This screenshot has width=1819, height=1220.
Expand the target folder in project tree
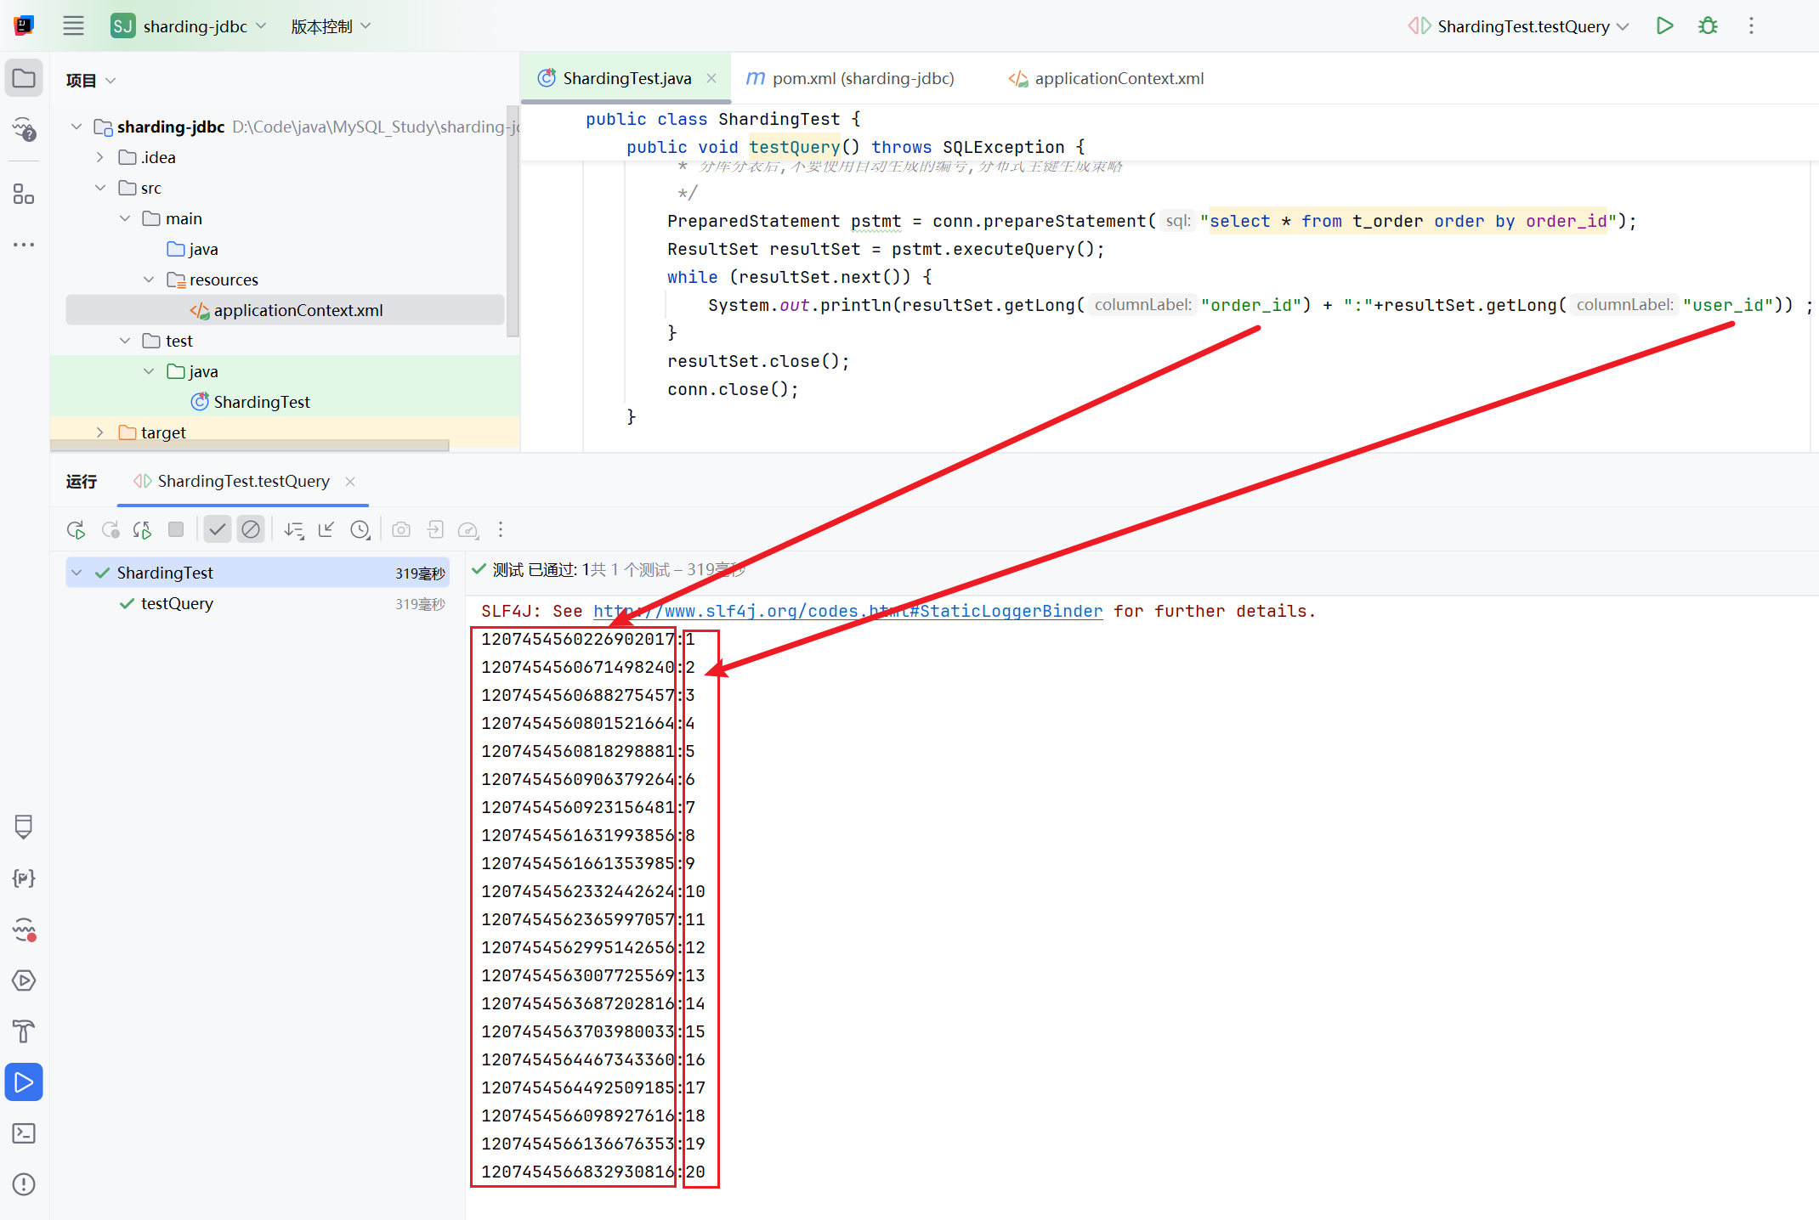coord(100,432)
